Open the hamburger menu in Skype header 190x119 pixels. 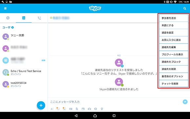(5, 9)
